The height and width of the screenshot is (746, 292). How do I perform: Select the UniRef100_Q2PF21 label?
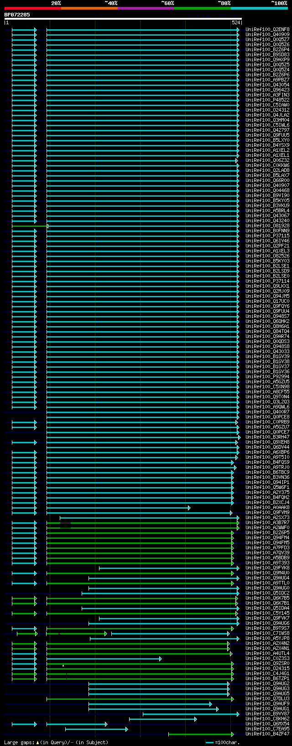click(267, 246)
